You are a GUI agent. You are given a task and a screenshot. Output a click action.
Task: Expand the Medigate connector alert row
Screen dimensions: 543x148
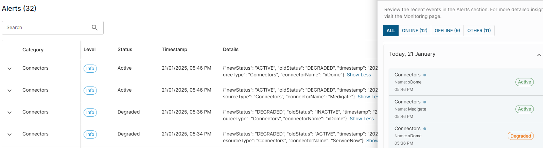(10, 91)
